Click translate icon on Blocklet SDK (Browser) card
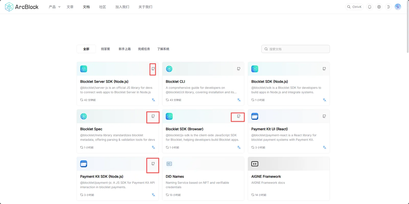Screen dimensions: 409x204 point(239,148)
